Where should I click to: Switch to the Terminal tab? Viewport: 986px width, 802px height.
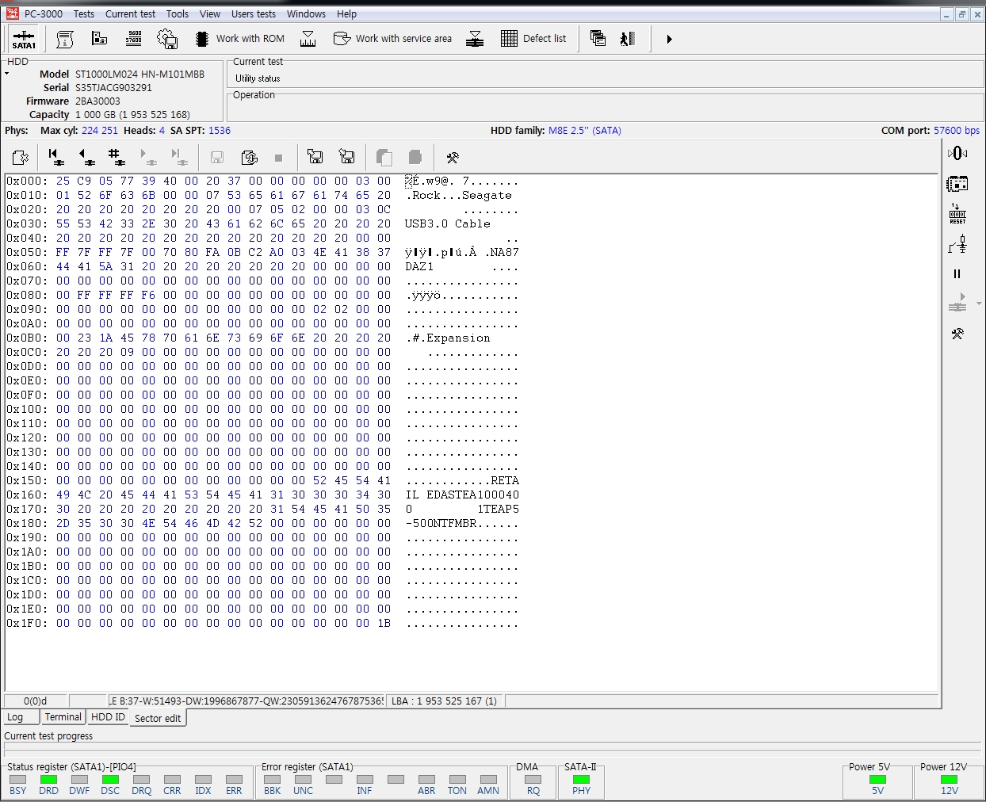(x=63, y=716)
